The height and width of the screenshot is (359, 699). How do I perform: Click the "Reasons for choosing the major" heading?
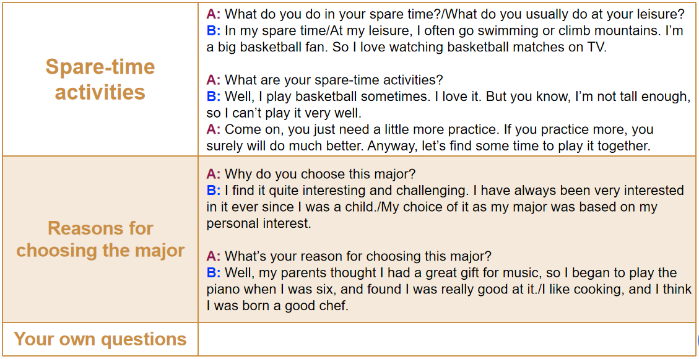click(x=100, y=239)
